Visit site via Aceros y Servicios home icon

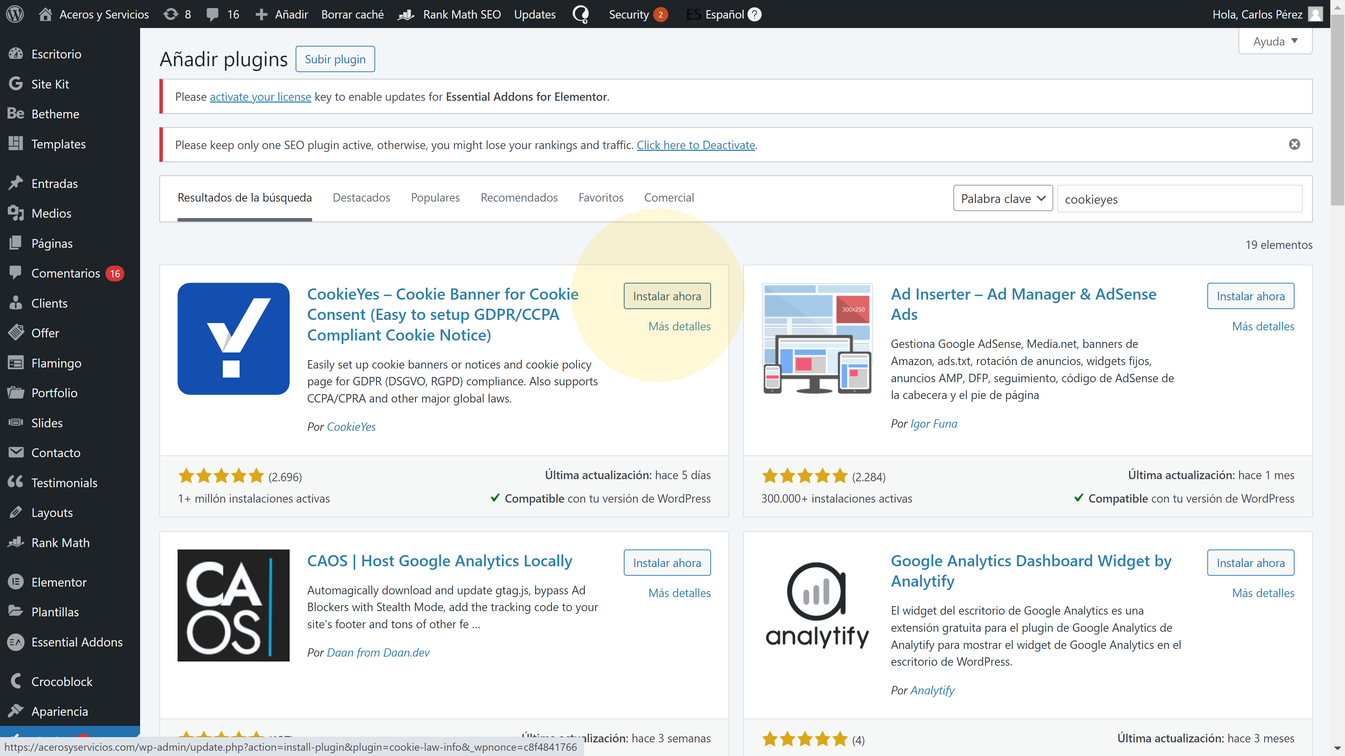click(x=45, y=14)
